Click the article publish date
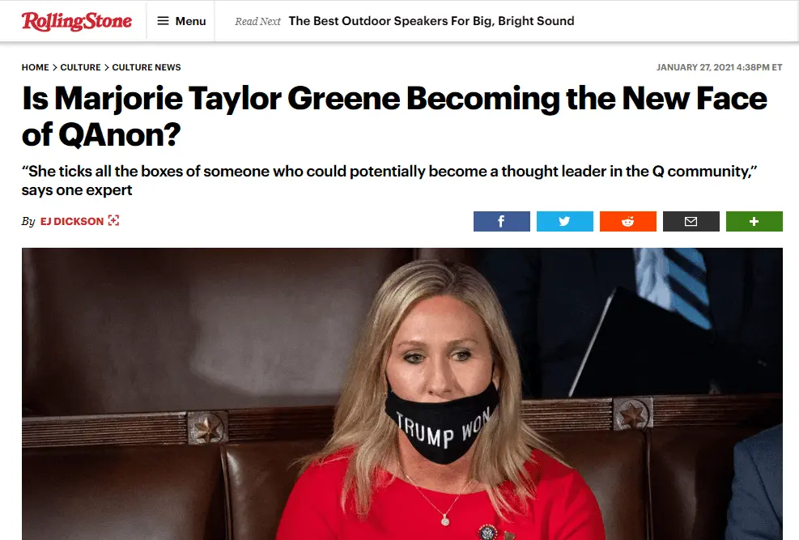The width and height of the screenshot is (799, 540). click(x=719, y=67)
